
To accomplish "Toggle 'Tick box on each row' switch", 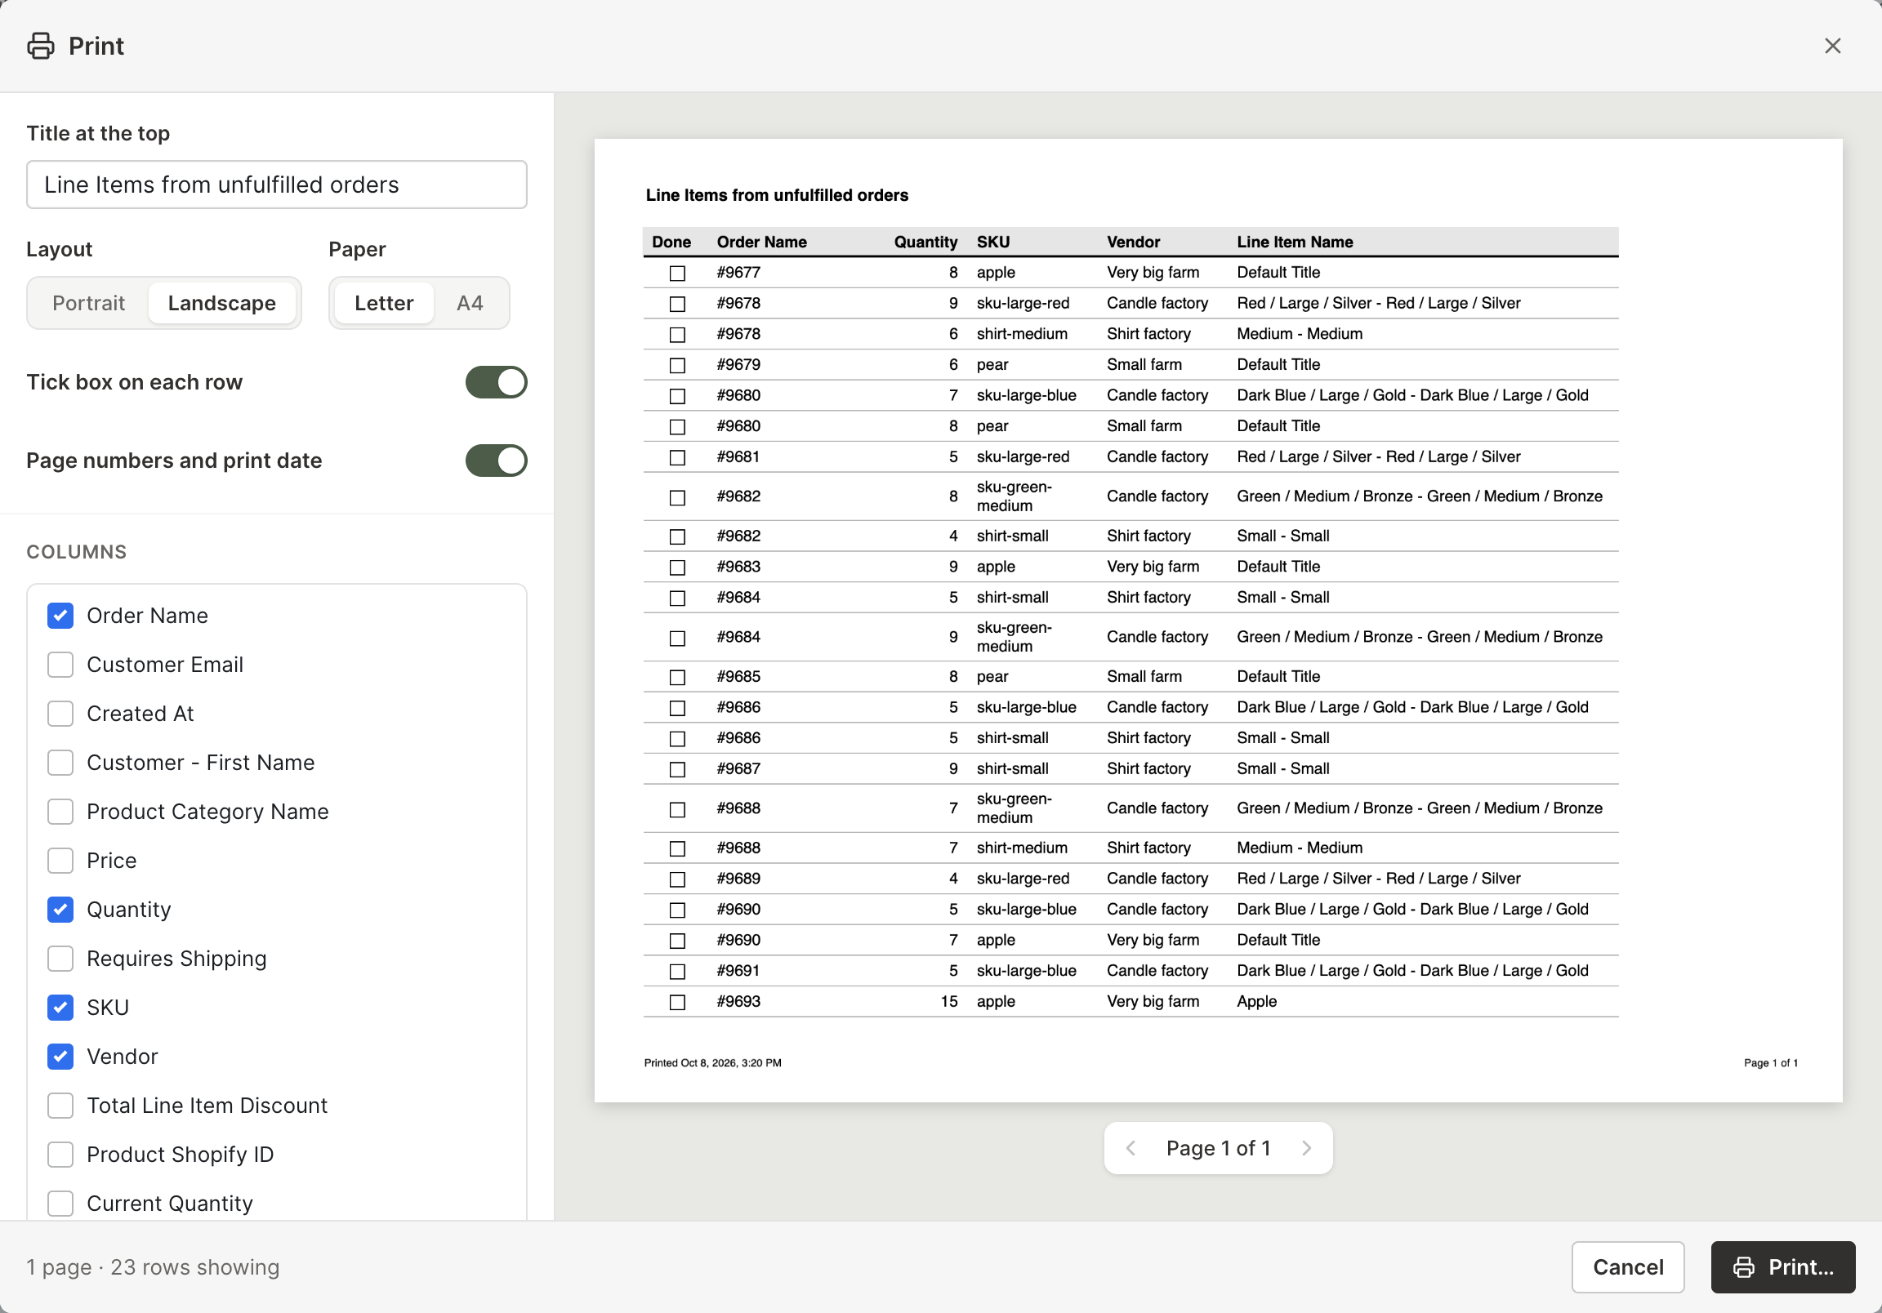I will pyautogui.click(x=496, y=382).
